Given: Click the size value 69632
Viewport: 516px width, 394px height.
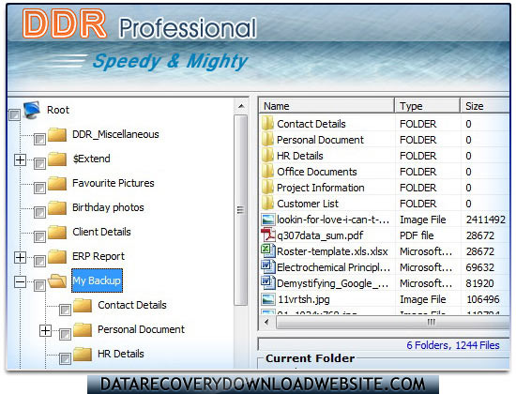Looking at the screenshot, I should pyautogui.click(x=479, y=267).
